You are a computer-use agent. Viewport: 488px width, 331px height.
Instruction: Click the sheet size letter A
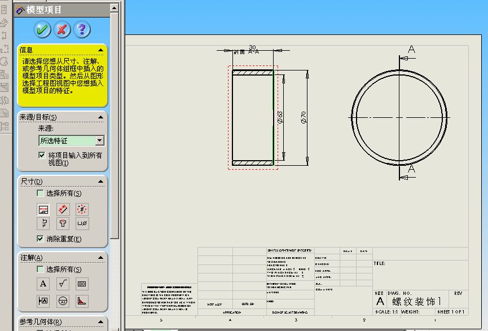click(x=380, y=302)
